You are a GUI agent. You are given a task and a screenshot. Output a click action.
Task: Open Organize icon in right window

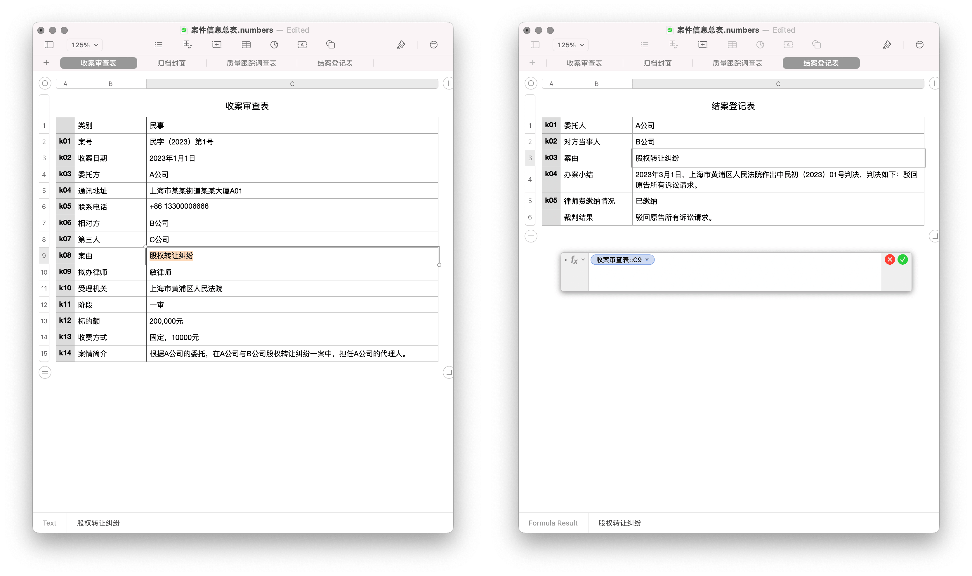click(919, 45)
